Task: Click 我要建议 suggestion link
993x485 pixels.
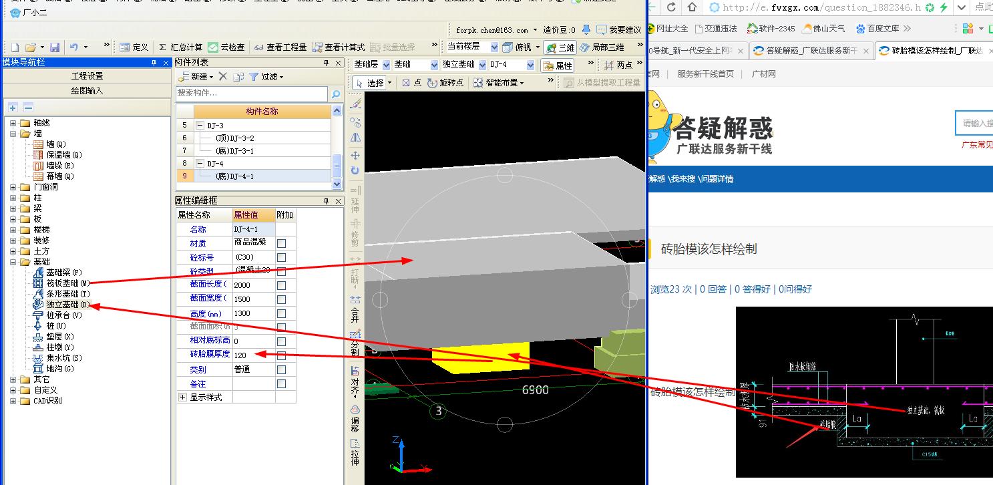Action: tap(619, 29)
